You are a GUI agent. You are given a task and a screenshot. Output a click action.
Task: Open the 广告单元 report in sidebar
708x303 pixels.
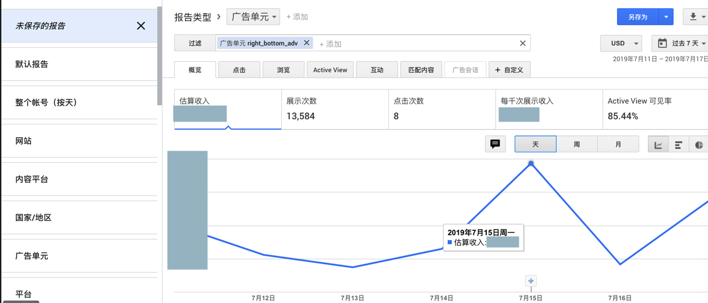pos(79,256)
